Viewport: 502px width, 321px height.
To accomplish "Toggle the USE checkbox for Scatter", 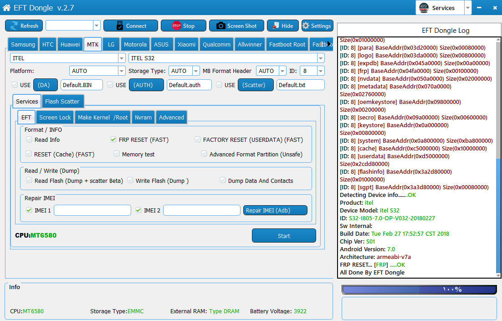I will pyautogui.click(x=219, y=84).
